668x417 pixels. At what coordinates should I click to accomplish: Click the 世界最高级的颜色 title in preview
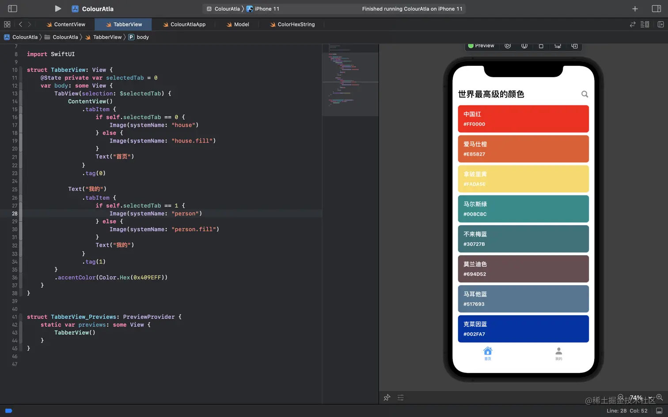point(491,94)
